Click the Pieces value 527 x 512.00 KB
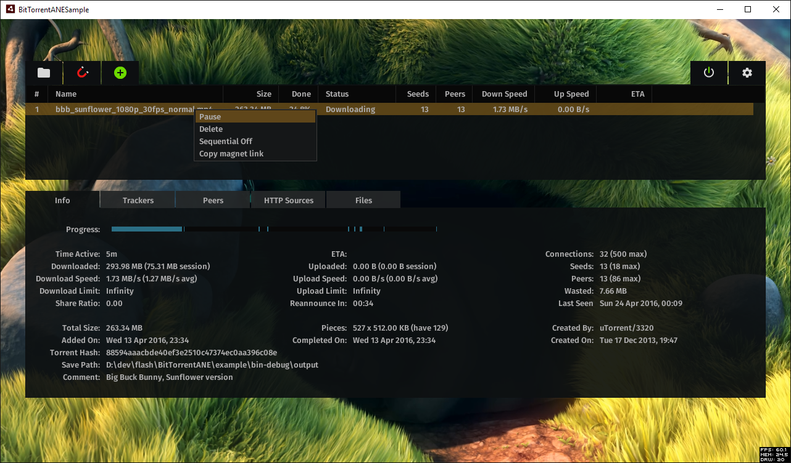The height and width of the screenshot is (463, 791). (x=400, y=328)
